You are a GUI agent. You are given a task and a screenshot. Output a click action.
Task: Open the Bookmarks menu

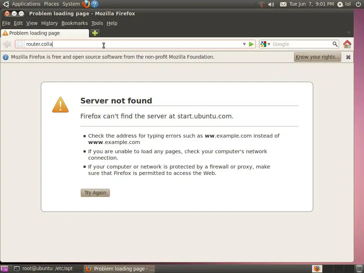click(75, 23)
